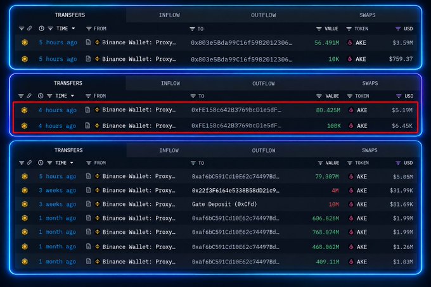Click the TOKEN column header in top panel
The height and width of the screenshot is (287, 431).
(x=361, y=29)
